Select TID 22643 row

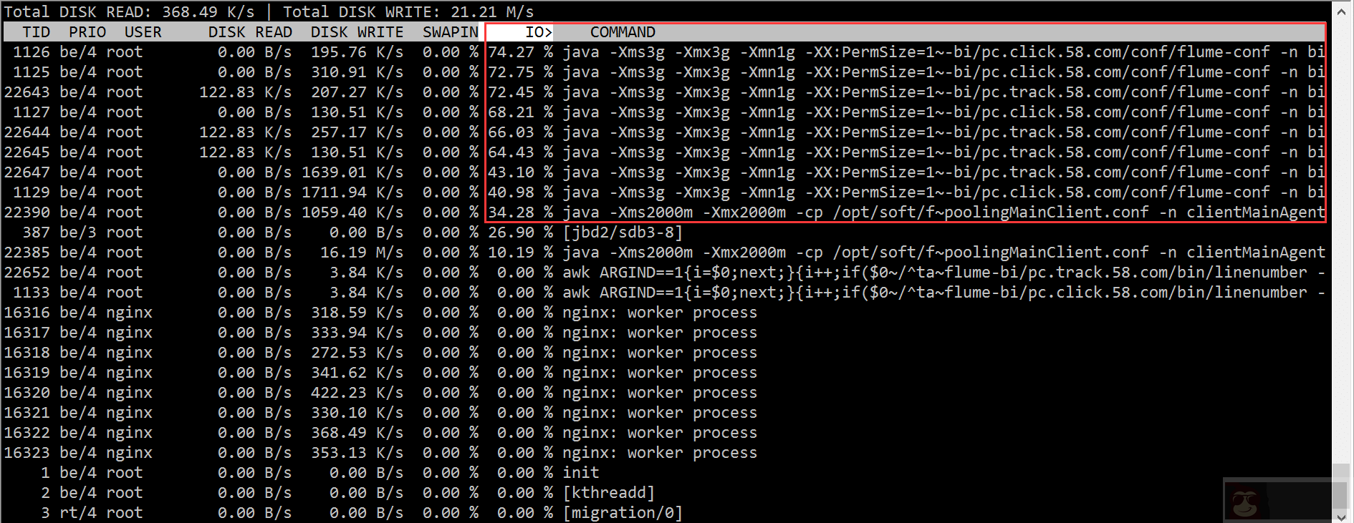(x=664, y=92)
